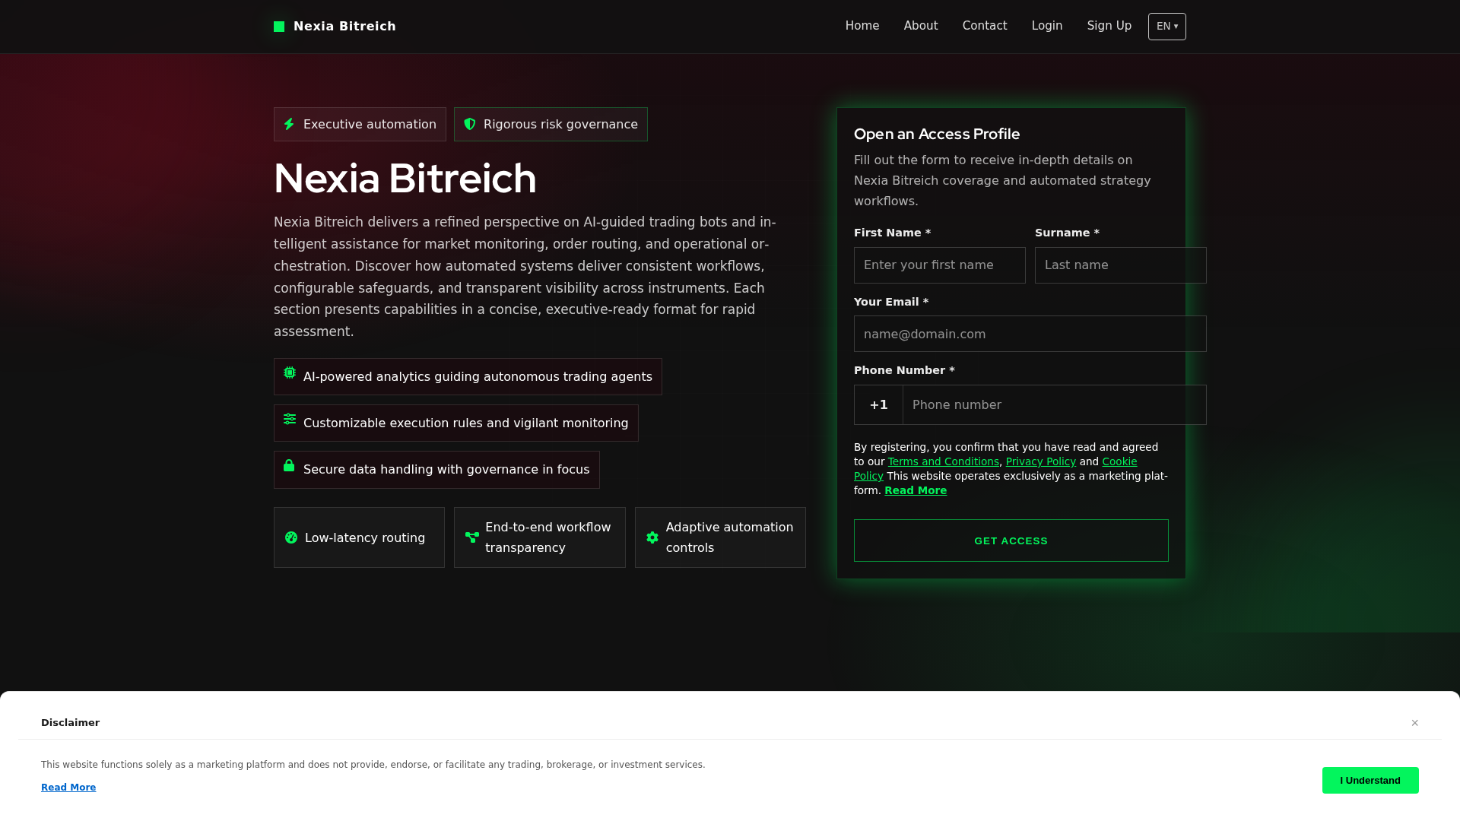The width and height of the screenshot is (1460, 821).
Task: Open the Terms and Conditions link
Action: point(944,461)
